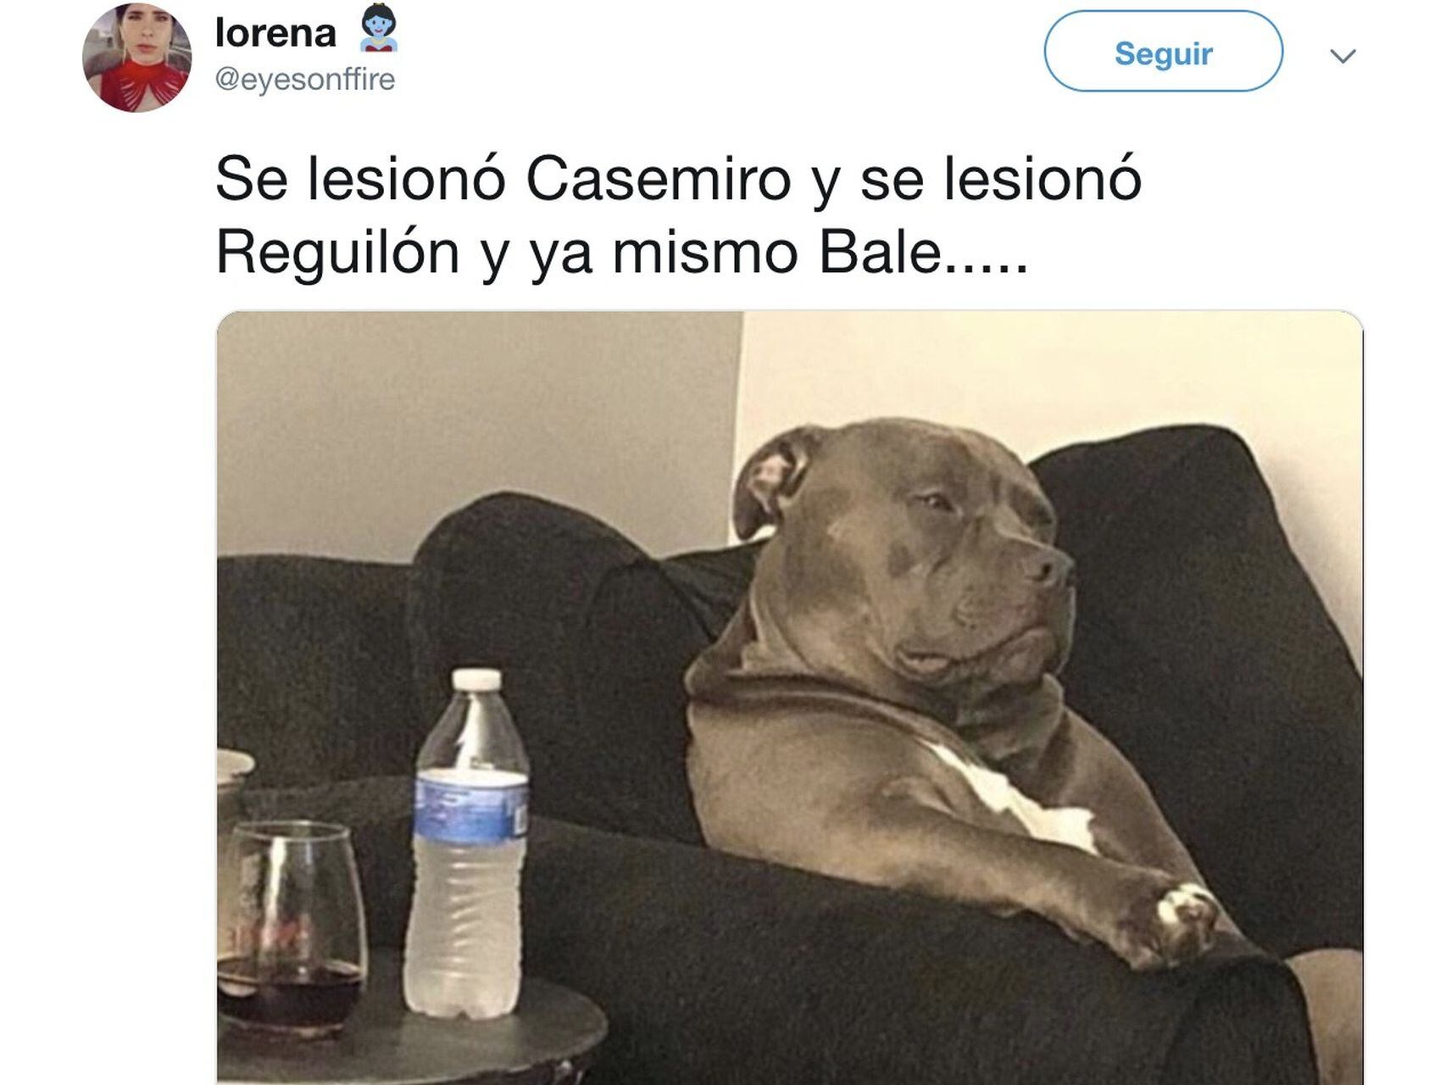Image resolution: width=1446 pixels, height=1085 pixels.
Task: Click the display name lorena
Action: [275, 33]
